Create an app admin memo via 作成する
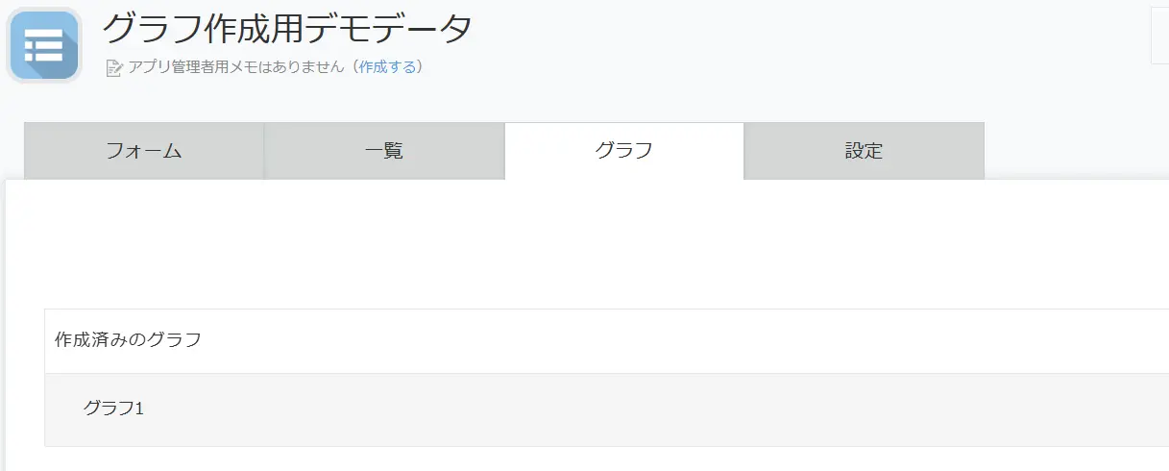 (388, 66)
